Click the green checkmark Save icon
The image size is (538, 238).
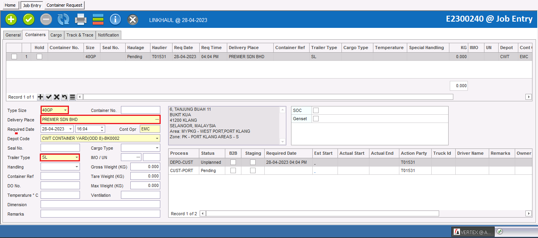point(29,19)
